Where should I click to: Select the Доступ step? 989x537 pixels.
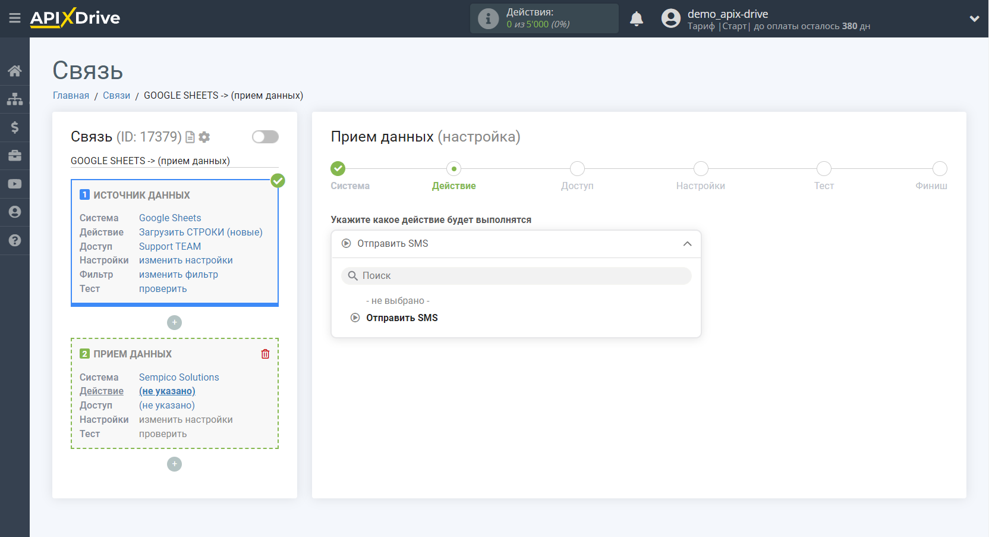(x=577, y=169)
